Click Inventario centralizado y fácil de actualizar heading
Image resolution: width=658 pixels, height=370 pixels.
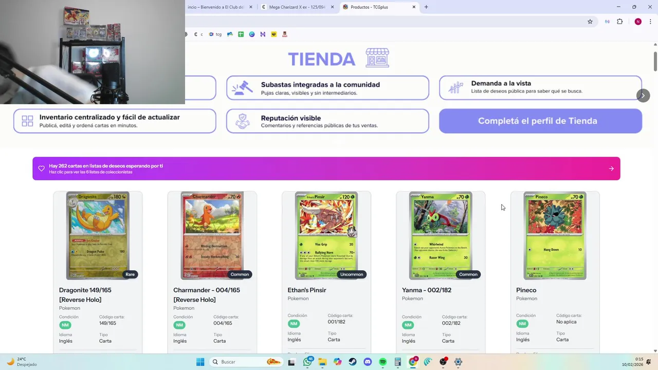pyautogui.click(x=109, y=117)
